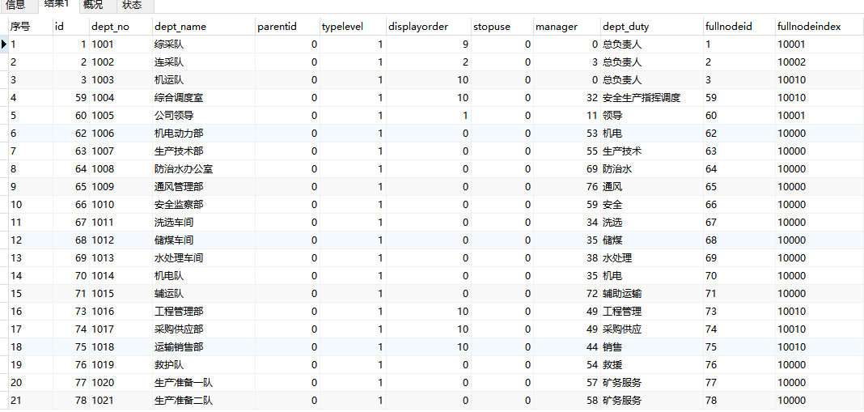Select the 水处理车间 cell
Viewport: 864px width, 412px height.
coord(204,258)
